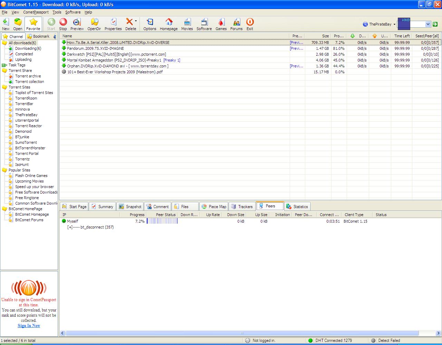This screenshot has height=345, width=442.
Task: Switch to the Statistics tab
Action: [297, 206]
